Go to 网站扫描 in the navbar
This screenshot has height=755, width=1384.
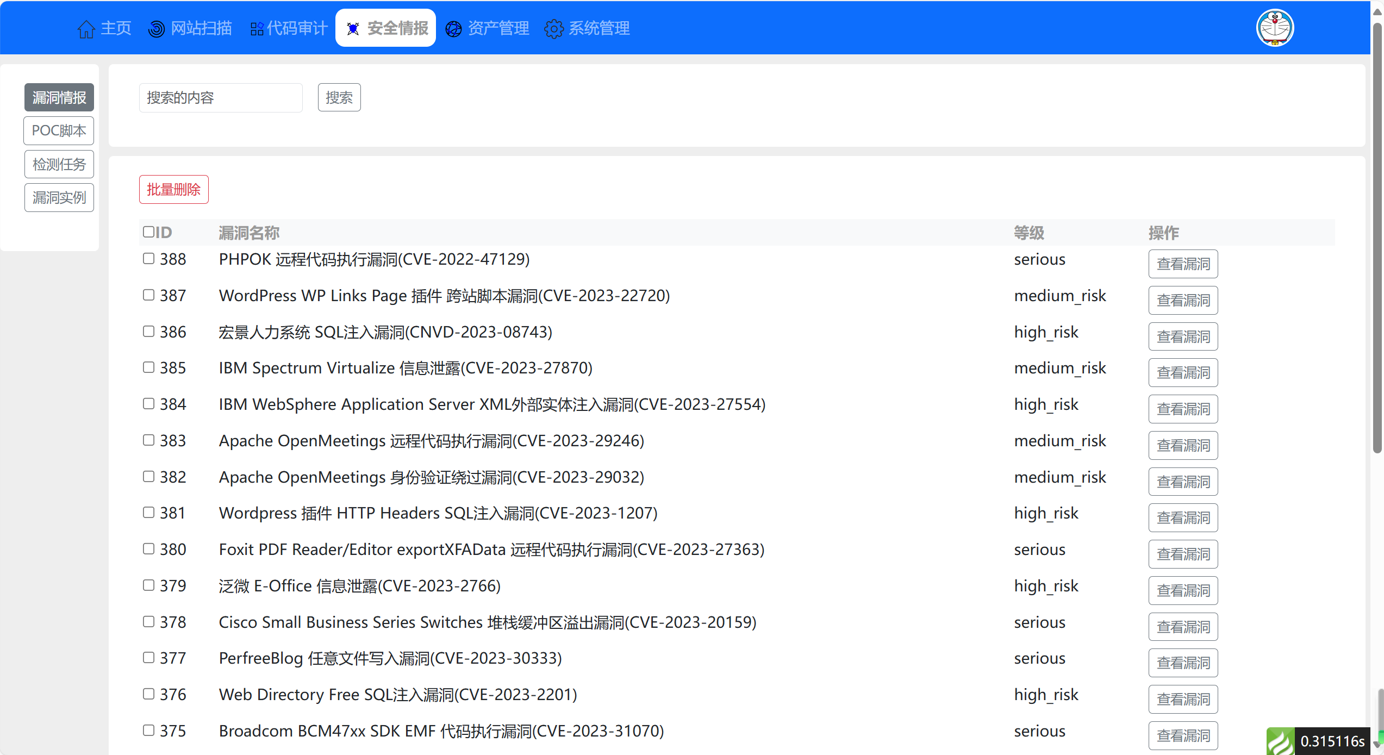[x=190, y=28]
